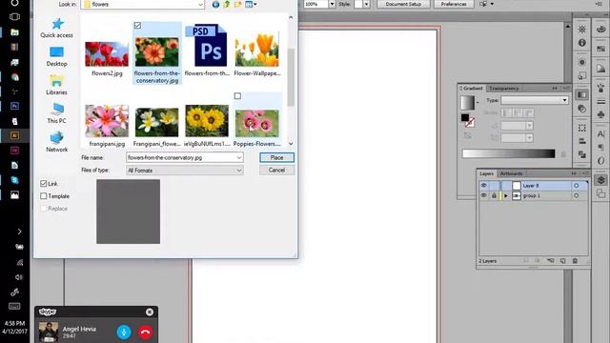Image resolution: width=610 pixels, height=343 pixels.
Task: Cancel the Place dialog
Action: tap(276, 170)
